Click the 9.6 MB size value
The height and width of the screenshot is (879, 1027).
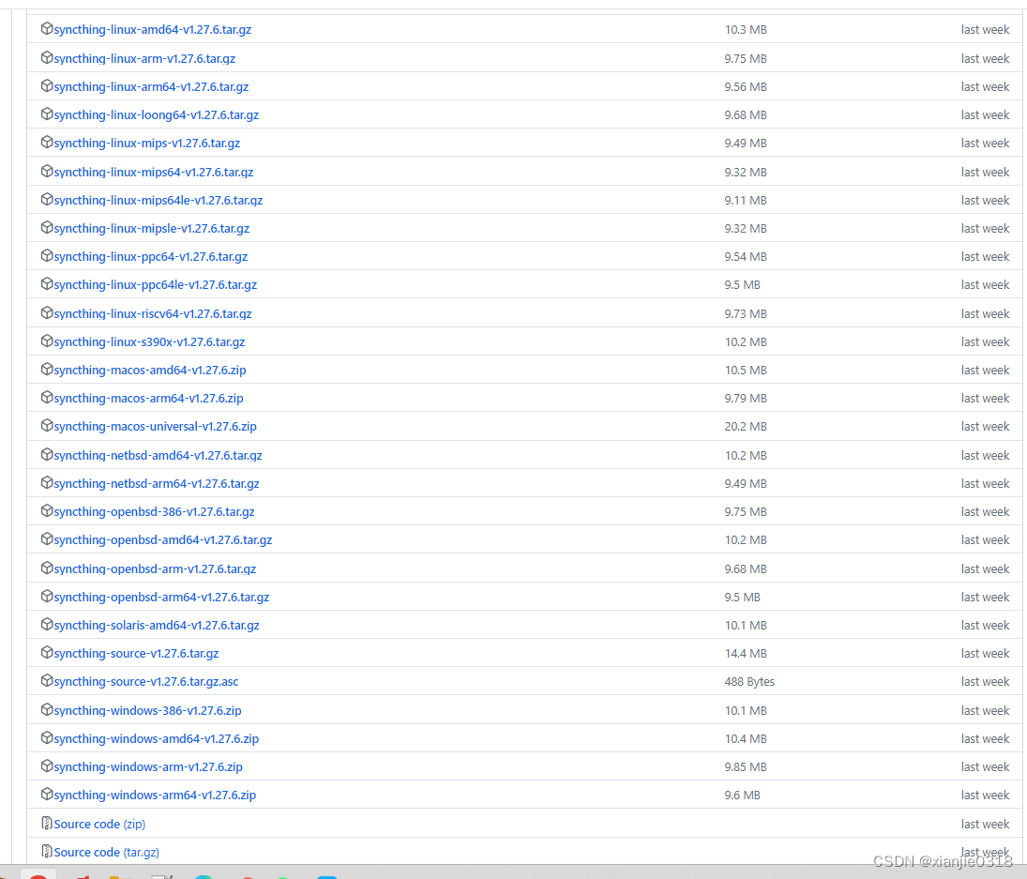point(742,796)
